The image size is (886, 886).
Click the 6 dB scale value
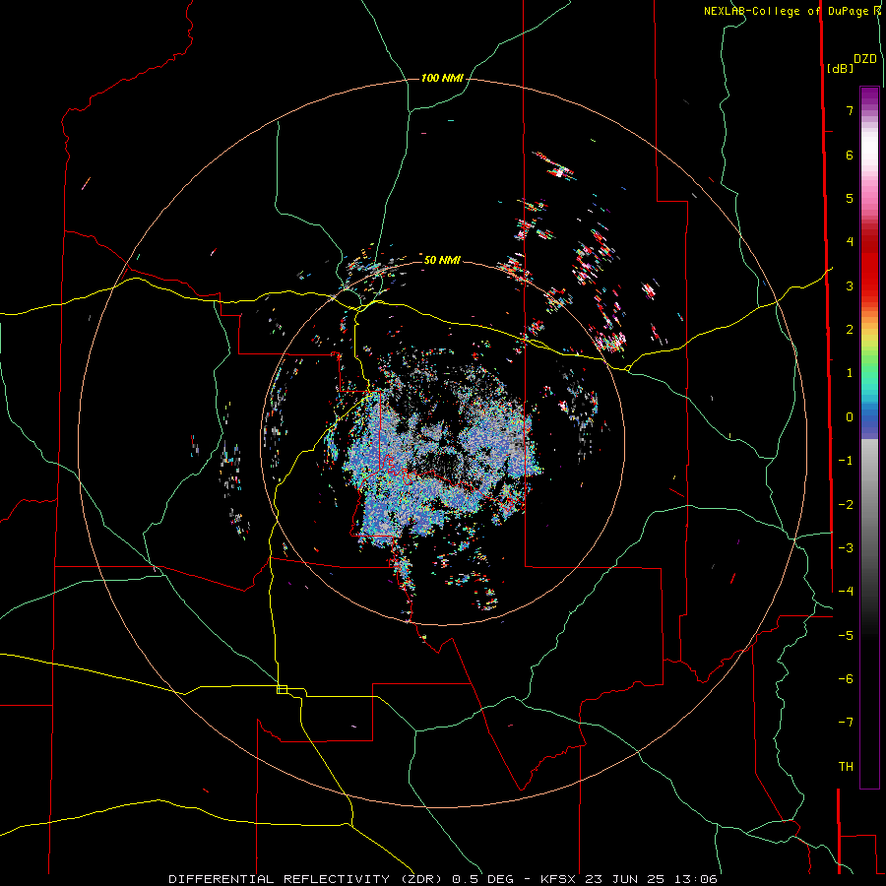(850, 155)
